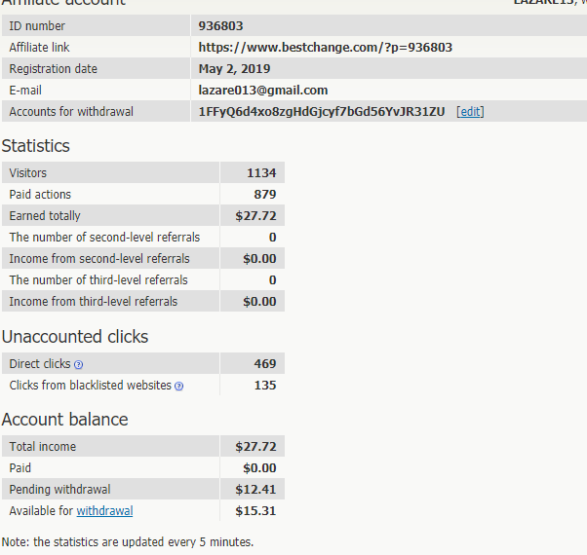Screen dimensions: 587x555
Task: Click the number of second-level referrals value
Action: coord(273,237)
